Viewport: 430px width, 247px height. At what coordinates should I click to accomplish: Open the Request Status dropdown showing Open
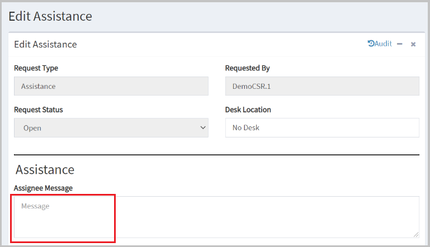tap(111, 128)
